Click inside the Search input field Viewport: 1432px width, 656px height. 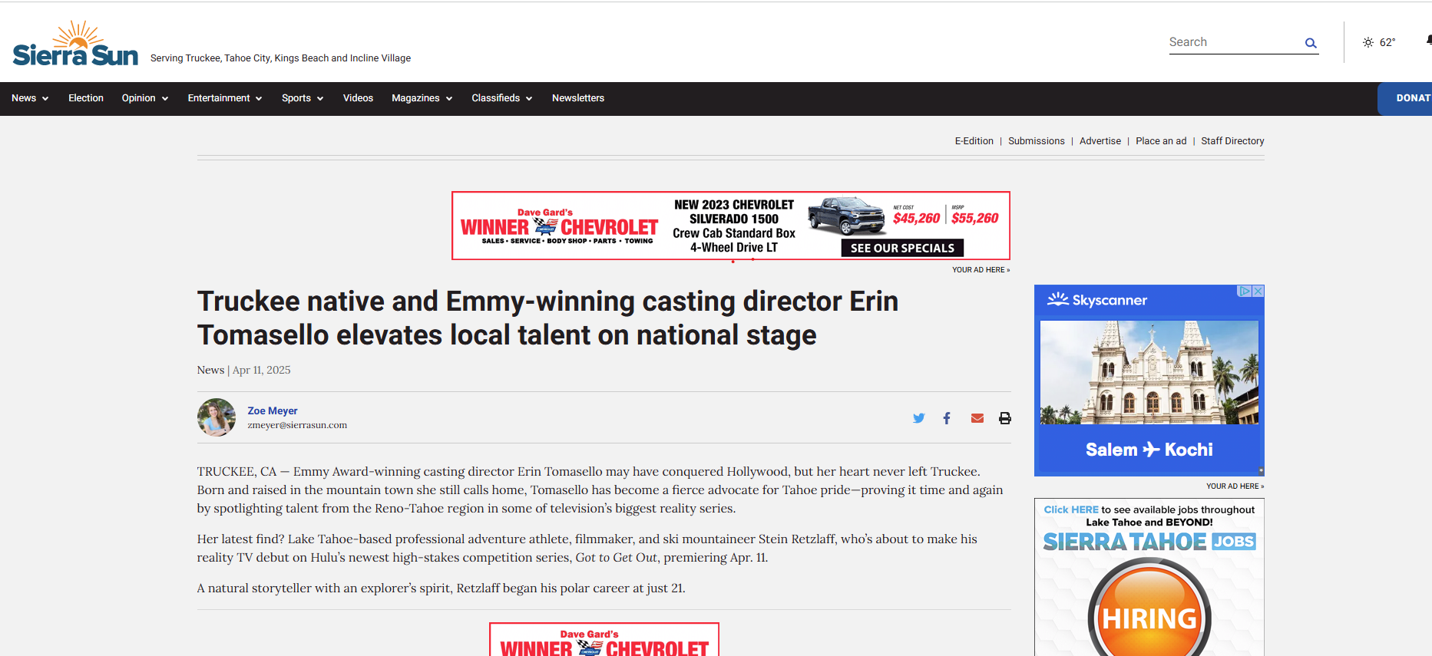click(x=1234, y=42)
